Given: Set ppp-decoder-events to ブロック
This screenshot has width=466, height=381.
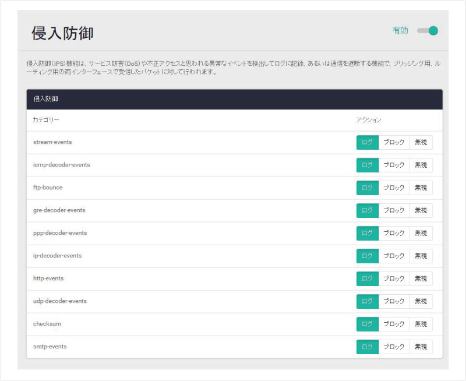Looking at the screenshot, I should pyautogui.click(x=394, y=233).
